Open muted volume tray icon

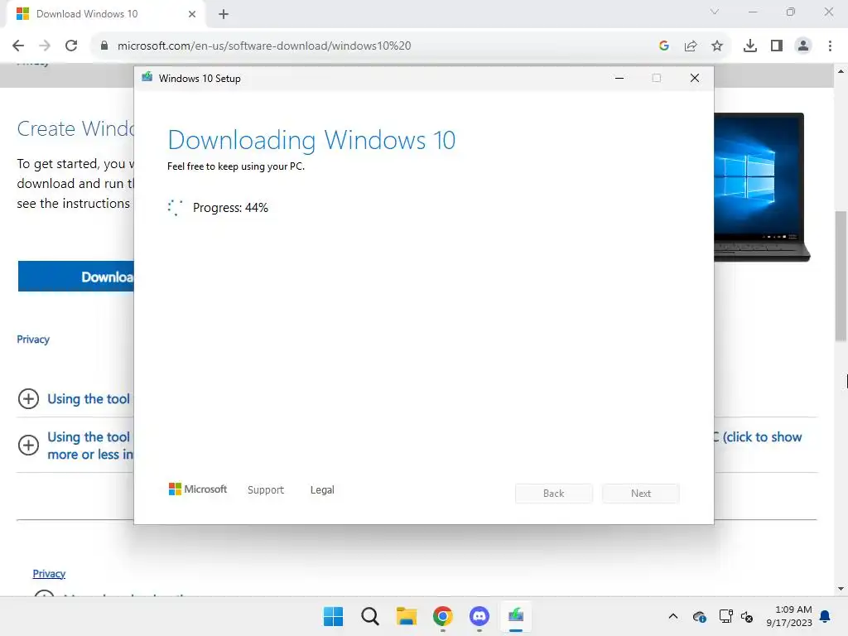pos(747,616)
